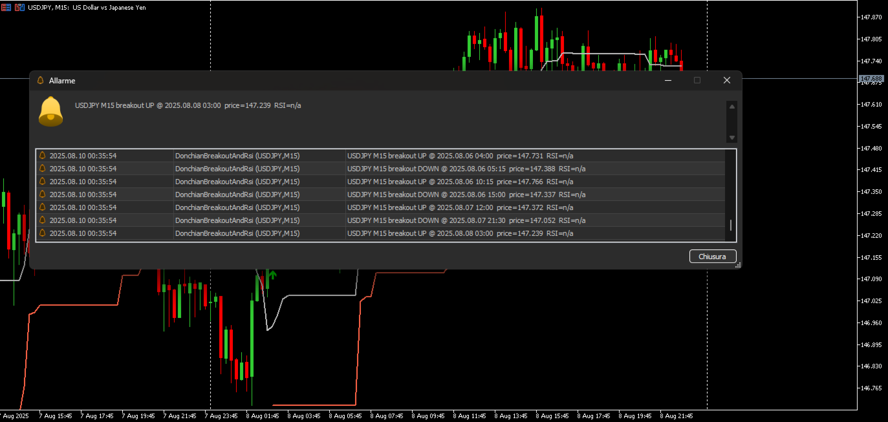Click bell icon of the 2025.08.06 04:00 alert row
Screen dimensions: 888x422
pos(43,156)
